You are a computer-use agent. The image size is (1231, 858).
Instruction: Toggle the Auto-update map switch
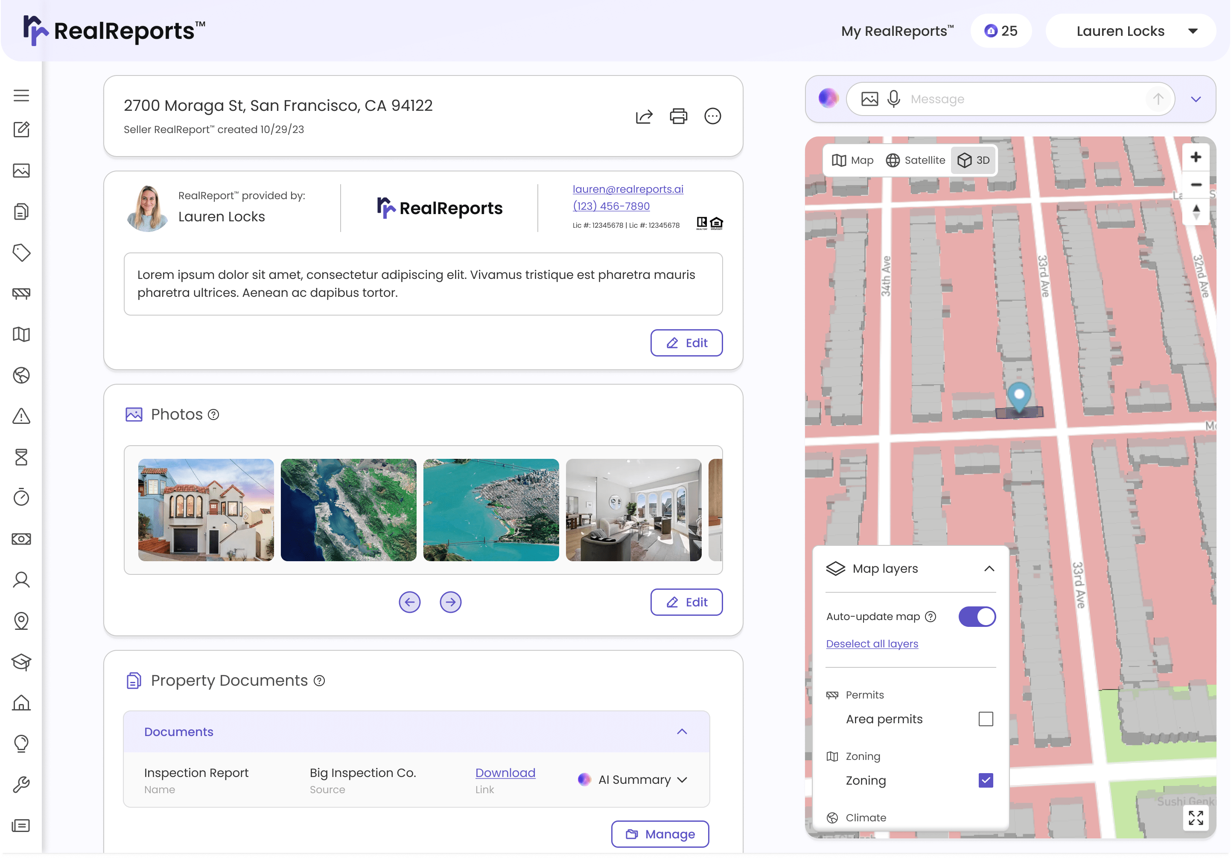click(977, 617)
